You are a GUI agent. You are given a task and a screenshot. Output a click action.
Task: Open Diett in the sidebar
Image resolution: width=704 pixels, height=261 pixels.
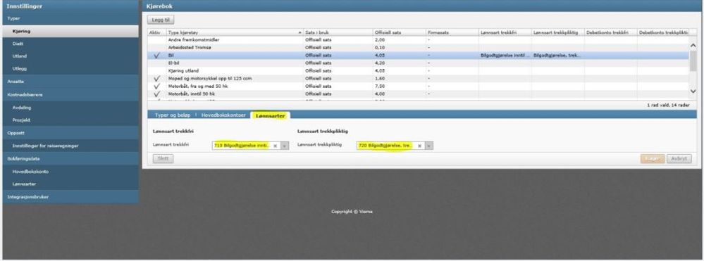click(70, 44)
